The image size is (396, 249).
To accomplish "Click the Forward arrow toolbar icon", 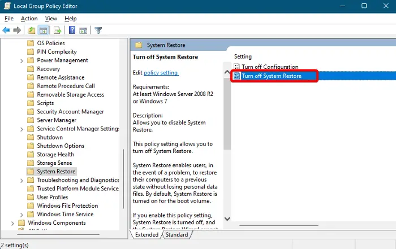I will (x=17, y=30).
